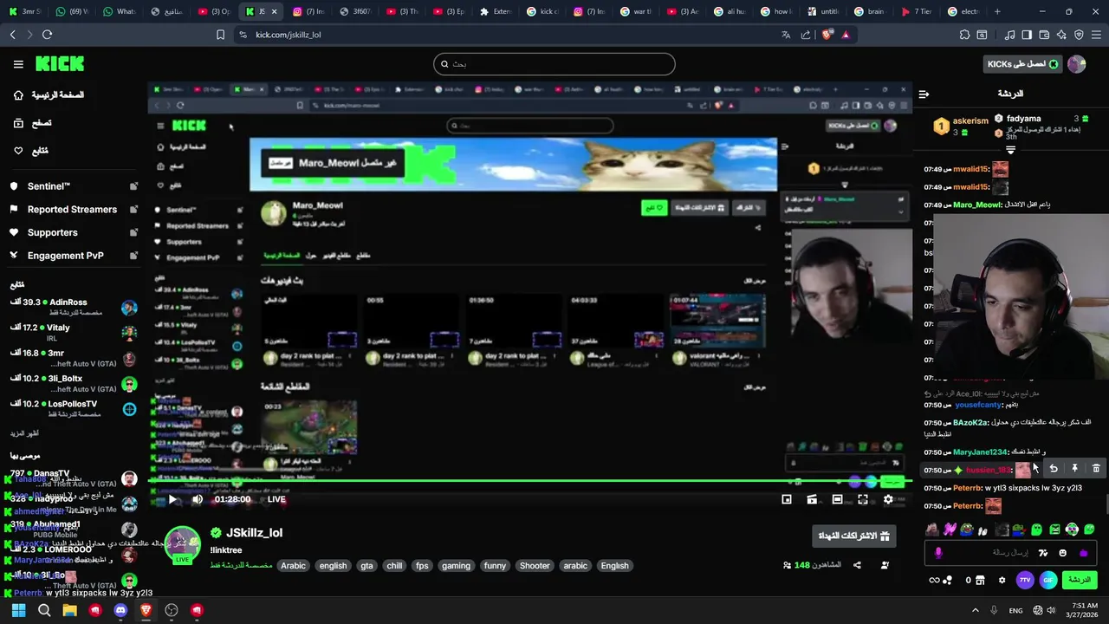This screenshot has width=1109, height=624.
Task: Click Get KICKs button
Action: point(1022,64)
